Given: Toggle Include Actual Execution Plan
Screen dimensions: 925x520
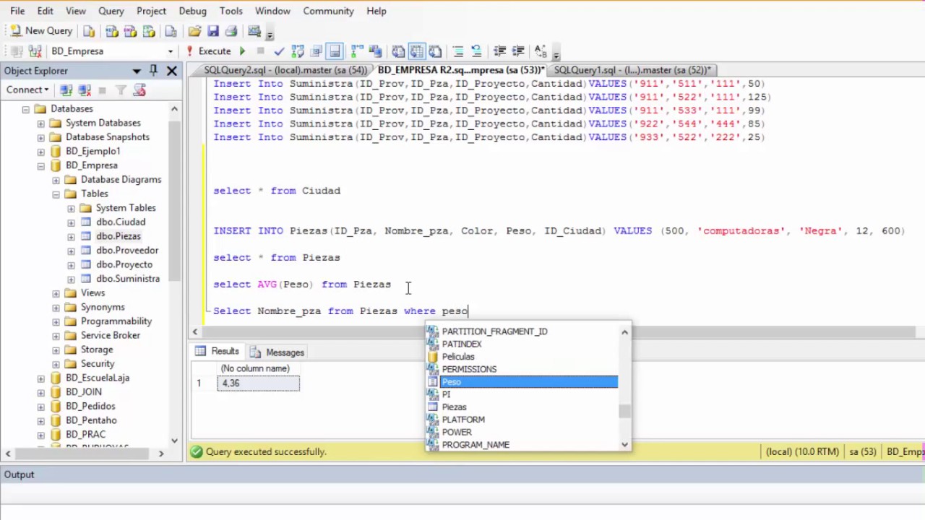Looking at the screenshot, I should pyautogui.click(x=356, y=51).
